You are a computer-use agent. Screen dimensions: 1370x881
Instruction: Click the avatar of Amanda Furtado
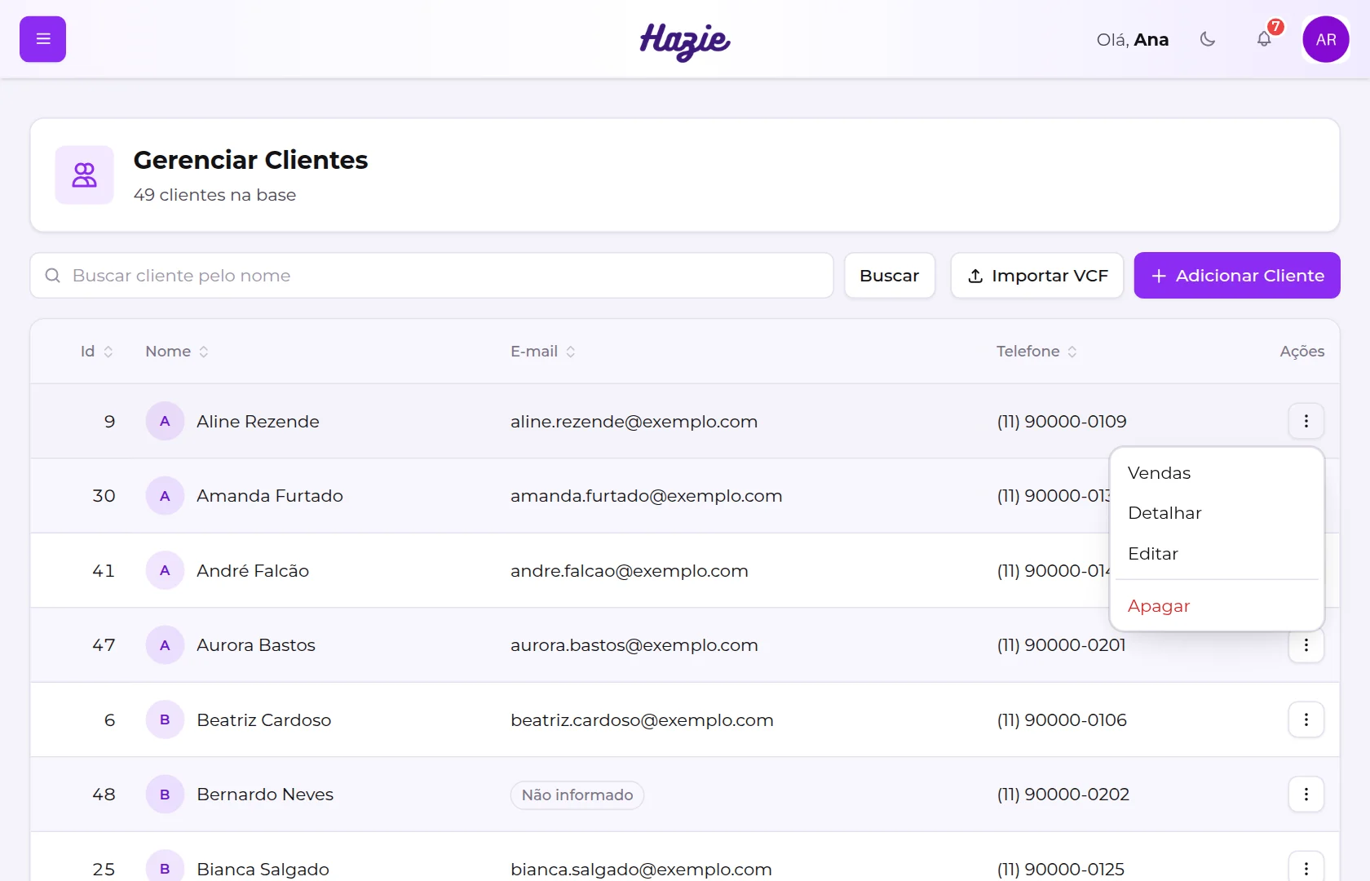[165, 496]
